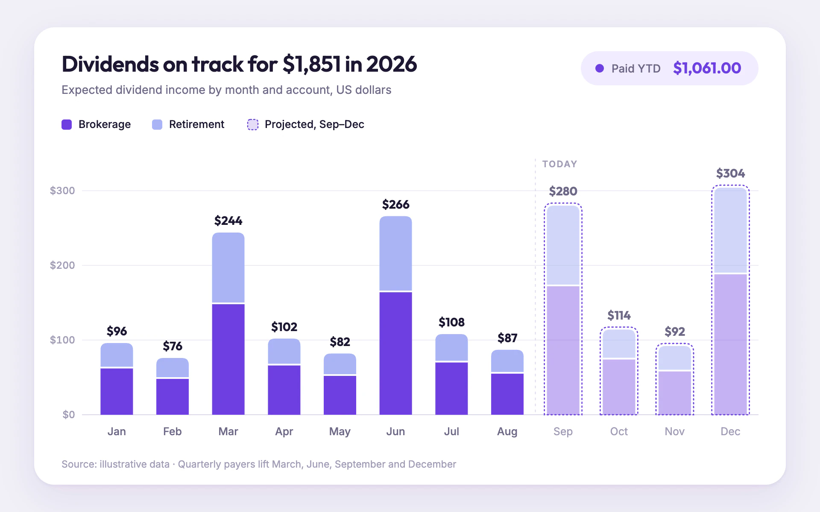This screenshot has height=512, width=820.
Task: Select the August bar
Action: click(x=507, y=382)
